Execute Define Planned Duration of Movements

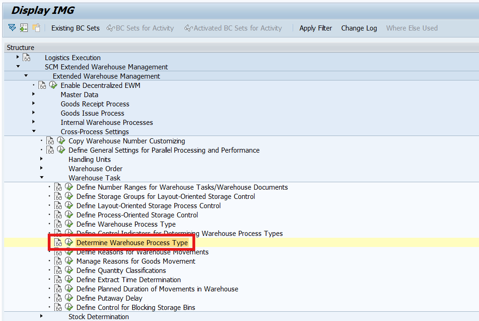tap(69, 288)
